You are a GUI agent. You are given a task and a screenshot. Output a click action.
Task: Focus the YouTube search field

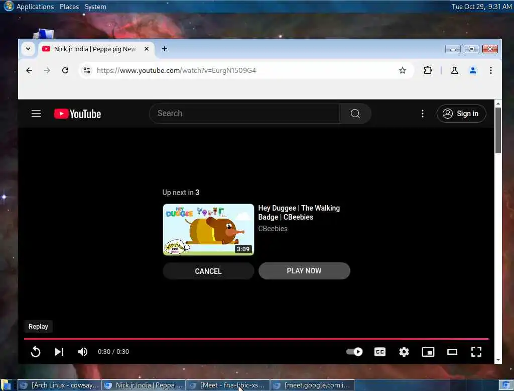tap(244, 114)
